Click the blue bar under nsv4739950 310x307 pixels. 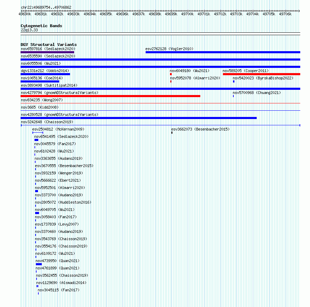coord(39,264)
